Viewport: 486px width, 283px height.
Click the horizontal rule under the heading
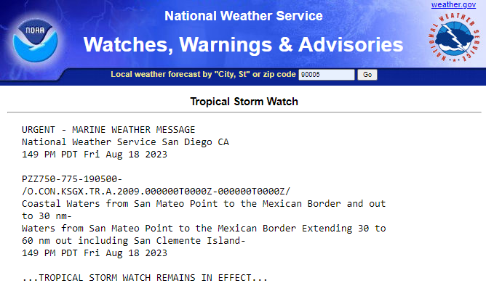(x=244, y=112)
